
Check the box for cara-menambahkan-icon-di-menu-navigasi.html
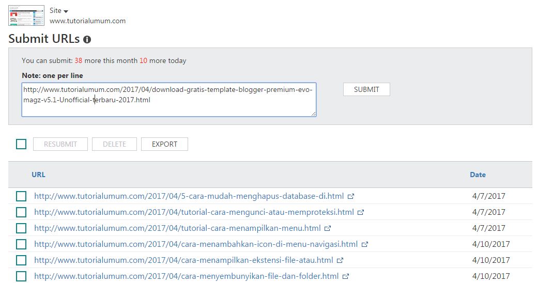[21, 244]
